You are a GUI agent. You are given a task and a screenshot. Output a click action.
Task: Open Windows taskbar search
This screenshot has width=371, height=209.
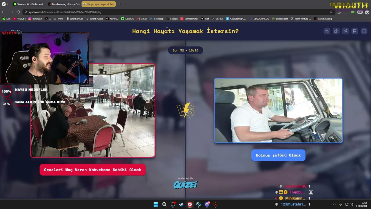coord(164,204)
